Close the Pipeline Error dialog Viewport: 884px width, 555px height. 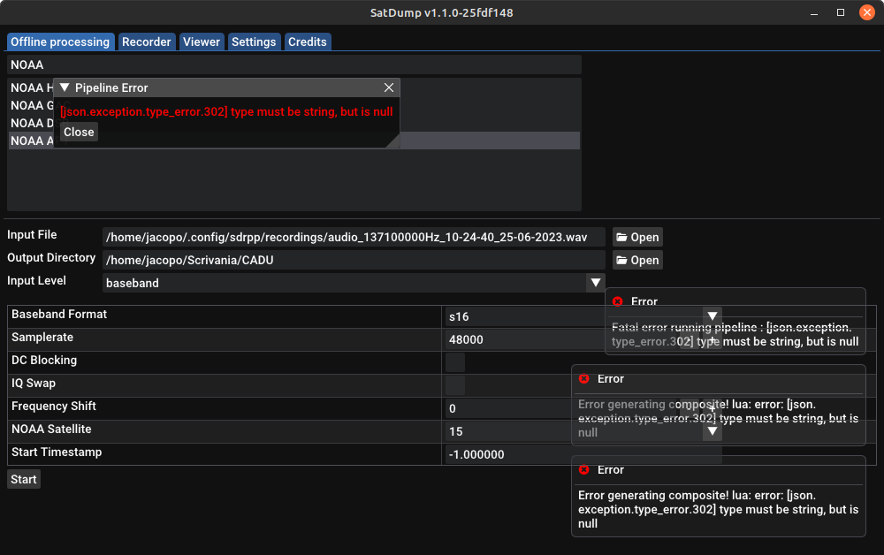click(x=79, y=132)
